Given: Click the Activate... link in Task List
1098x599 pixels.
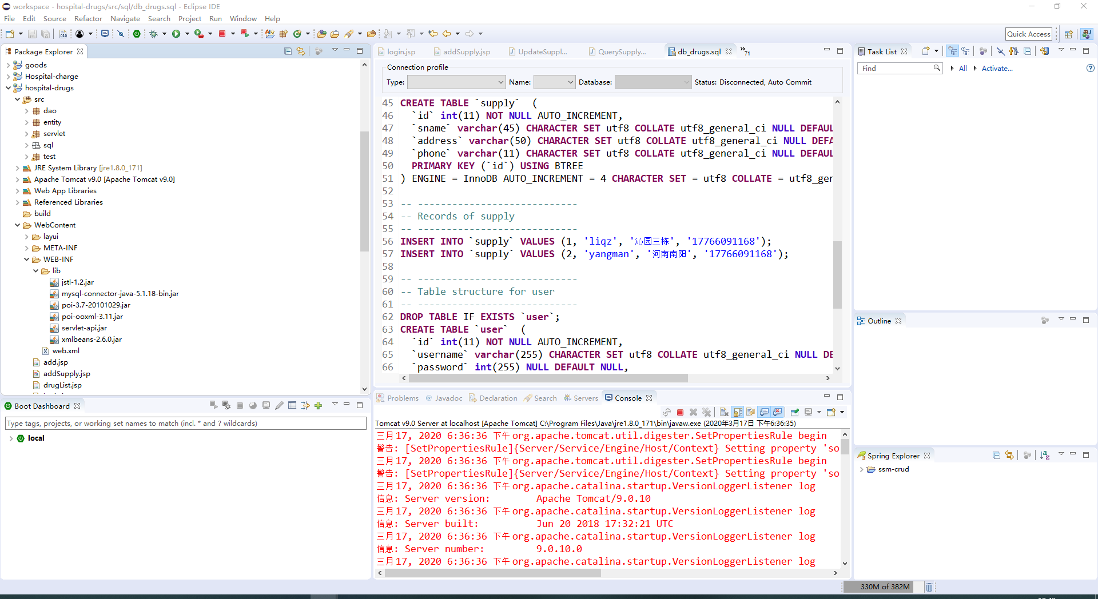Looking at the screenshot, I should 997,68.
